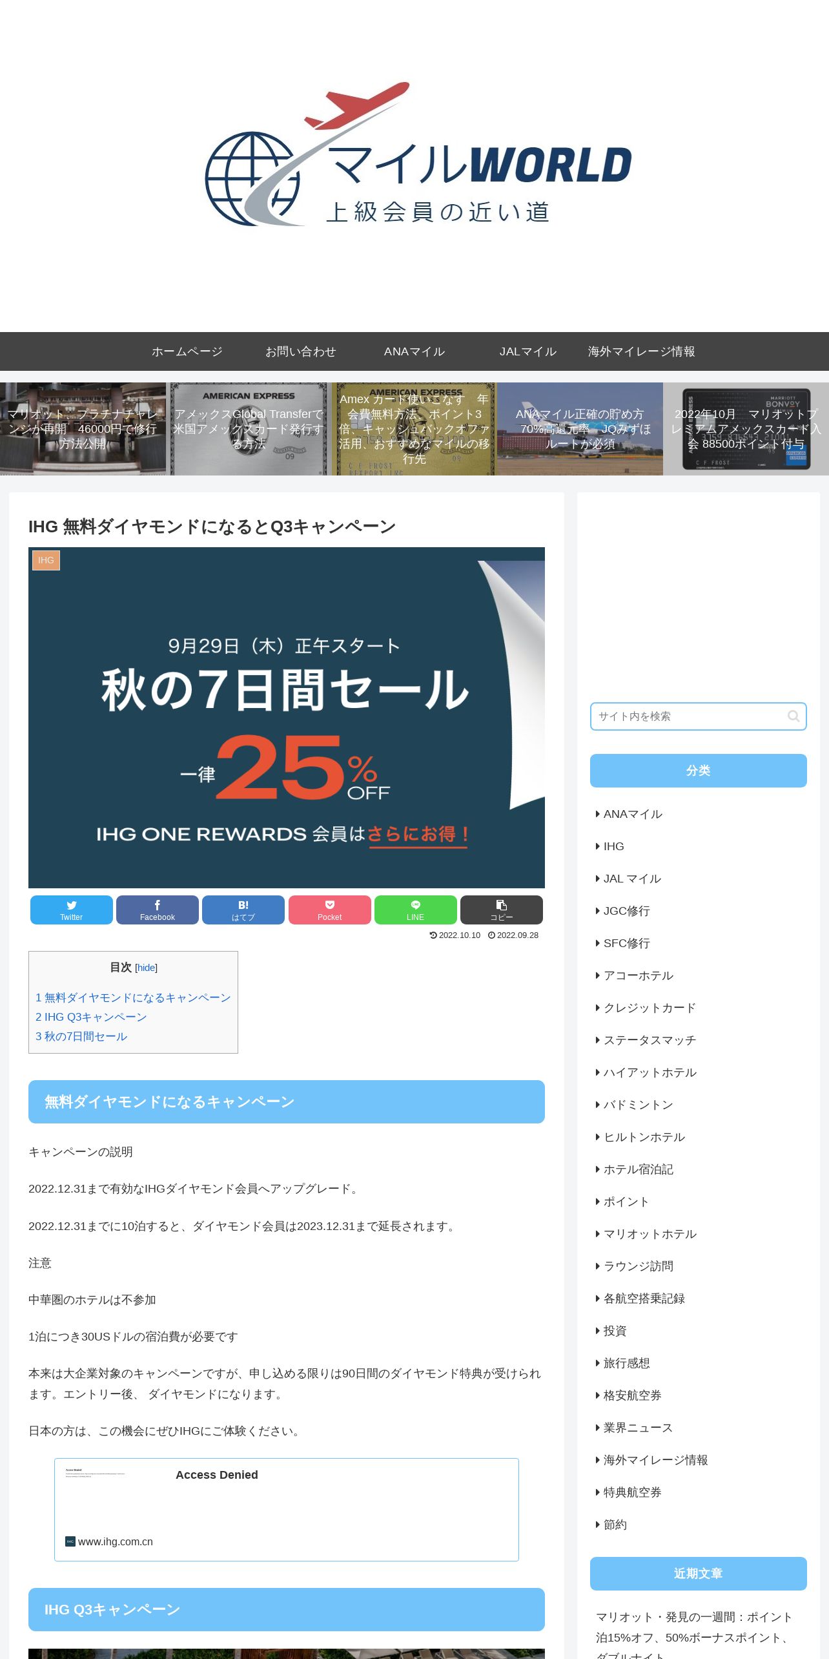Viewport: 829px width, 1659px height.
Task: Open アメックスGlobal Transfer featured article
Action: (x=249, y=429)
